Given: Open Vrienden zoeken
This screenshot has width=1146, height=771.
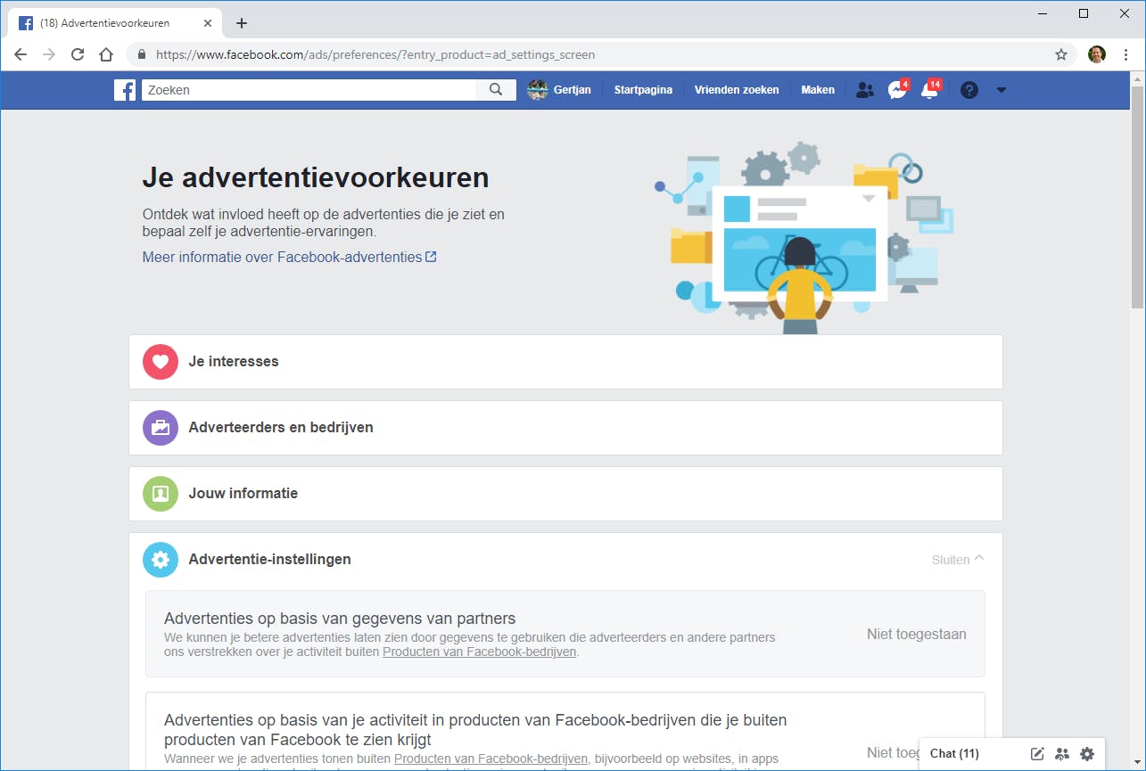Looking at the screenshot, I should click(x=737, y=90).
